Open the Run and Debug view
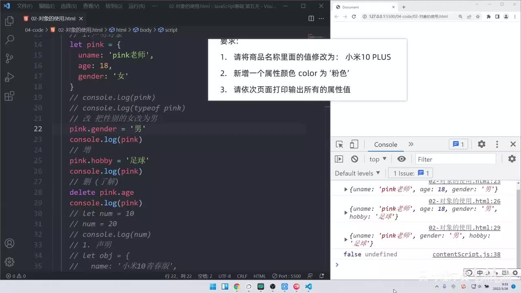Screen dimensions: 521x293 coord(9,77)
